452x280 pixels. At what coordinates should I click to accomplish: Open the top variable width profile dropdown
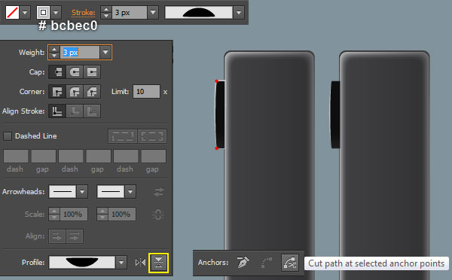pos(239,13)
